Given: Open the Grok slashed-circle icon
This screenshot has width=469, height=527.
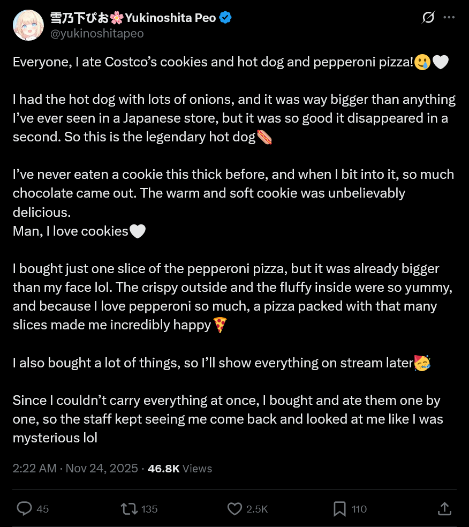Looking at the screenshot, I should click(428, 18).
